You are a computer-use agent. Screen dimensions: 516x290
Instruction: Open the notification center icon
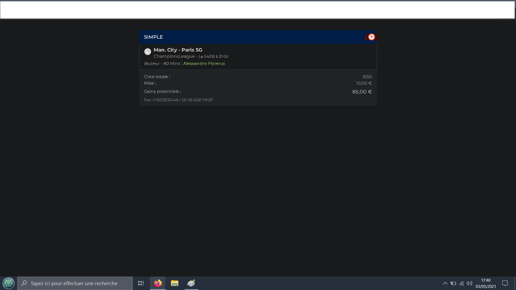[x=505, y=283]
